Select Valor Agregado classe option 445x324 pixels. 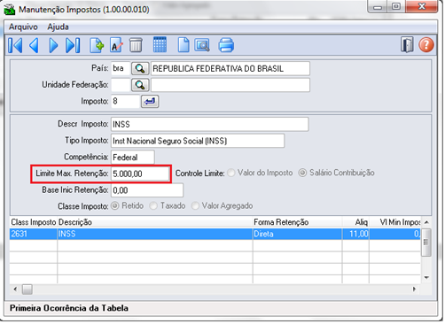coord(195,205)
